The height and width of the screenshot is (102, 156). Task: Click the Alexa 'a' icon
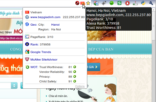click(27, 44)
